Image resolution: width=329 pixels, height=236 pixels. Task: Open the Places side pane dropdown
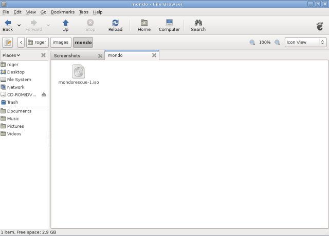pyautogui.click(x=11, y=55)
